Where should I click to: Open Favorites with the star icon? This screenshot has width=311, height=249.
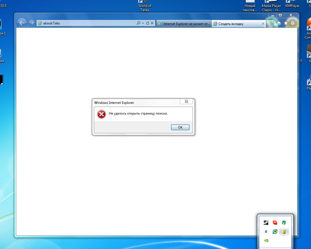pos(286,23)
